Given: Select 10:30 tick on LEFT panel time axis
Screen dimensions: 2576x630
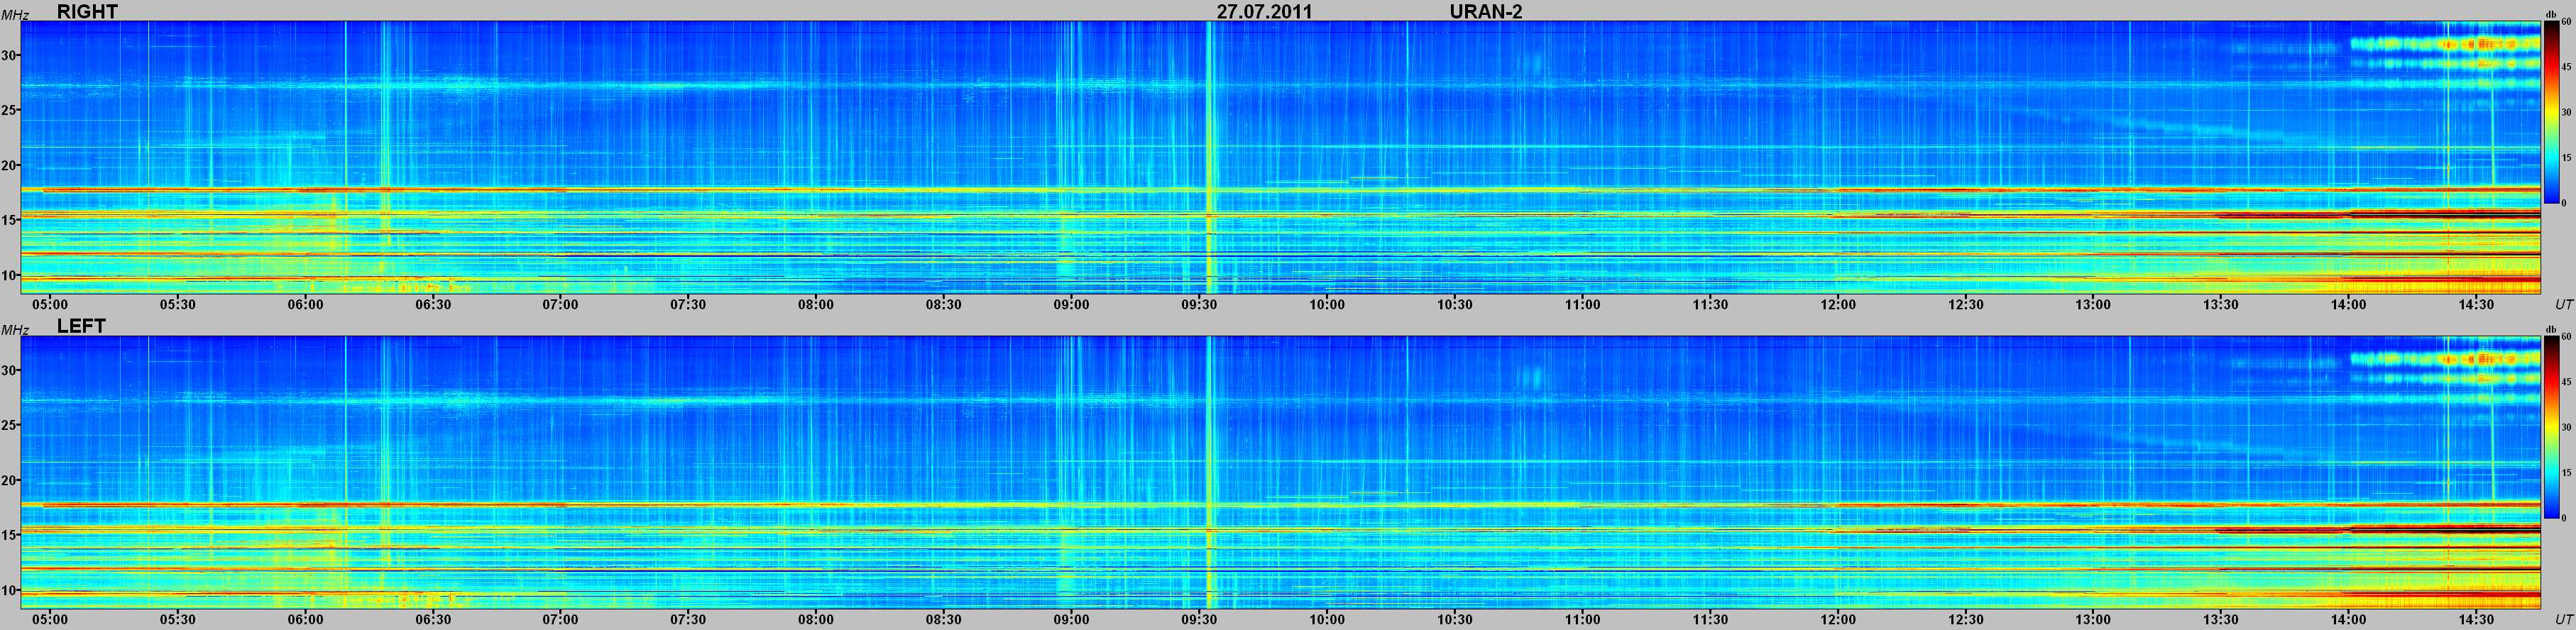Looking at the screenshot, I should [x=1454, y=619].
